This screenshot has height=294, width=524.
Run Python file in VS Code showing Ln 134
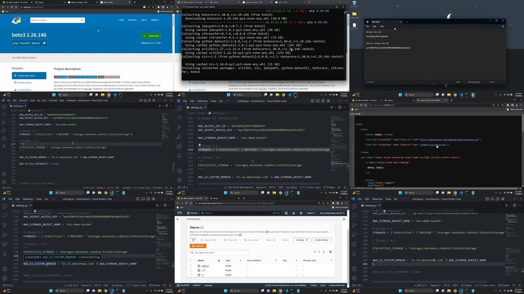331,107
